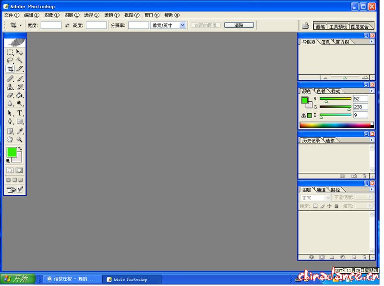This screenshot has width=384, height=286.
Task: Click the green foreground color swatch in toolbox
Action: tap(12, 152)
